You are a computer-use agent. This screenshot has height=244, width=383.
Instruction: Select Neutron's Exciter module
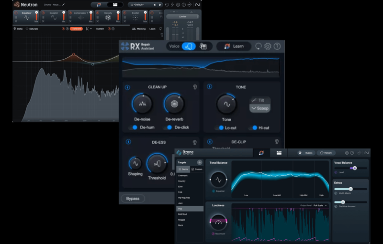pos(135,17)
